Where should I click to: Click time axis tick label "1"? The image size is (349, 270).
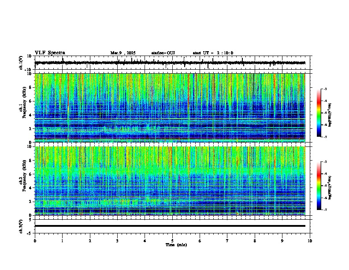(62, 241)
